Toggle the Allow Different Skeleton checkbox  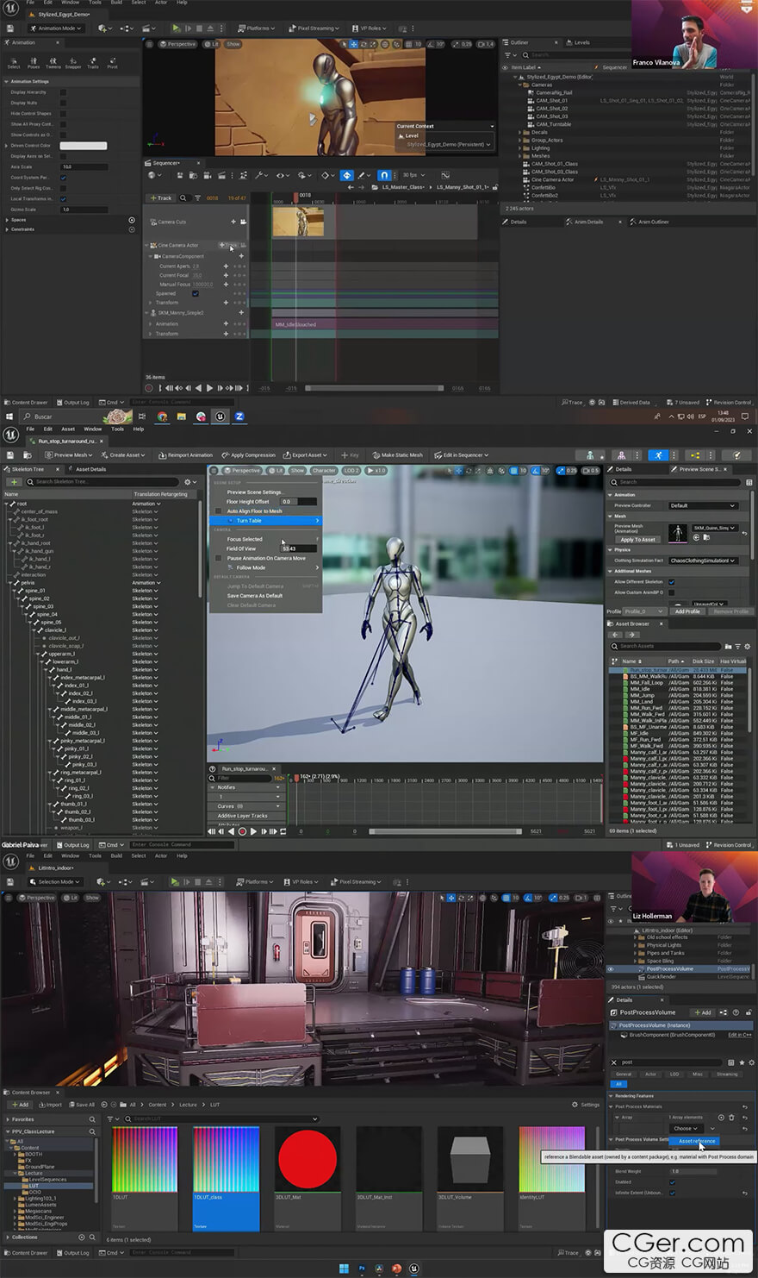[x=672, y=582]
